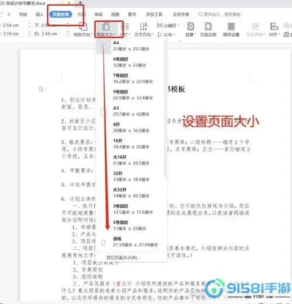Choose 5号信封 11厘米 x 22厘米
Screen dimensions: 292x304
click(130, 226)
